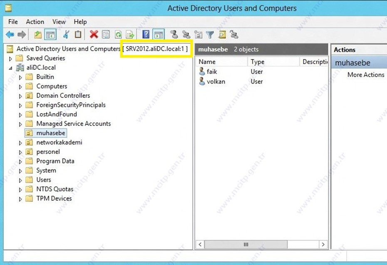Expand the networkakademi OU
The height and width of the screenshot is (265, 387).
point(20,143)
